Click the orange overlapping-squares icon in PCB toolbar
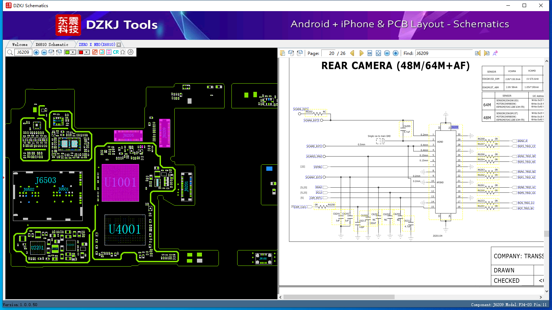The image size is (552, 310). [x=95, y=52]
